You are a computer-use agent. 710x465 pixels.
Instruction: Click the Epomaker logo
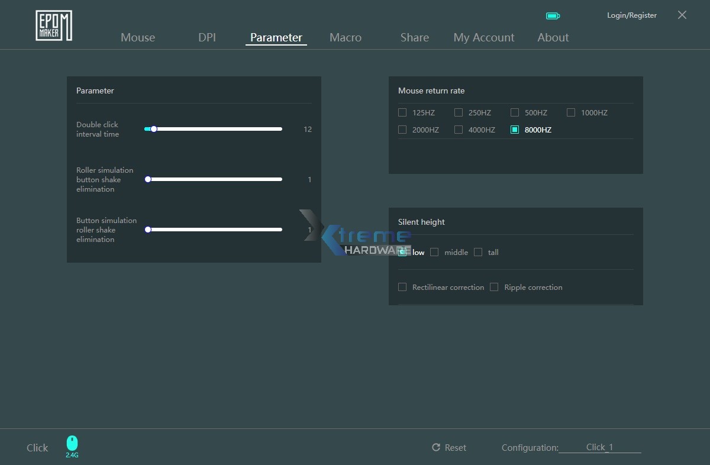53,25
